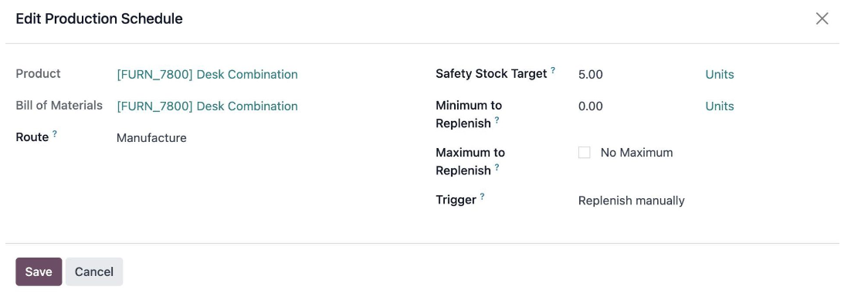Click the Maximum to Replenish help icon

(x=497, y=167)
